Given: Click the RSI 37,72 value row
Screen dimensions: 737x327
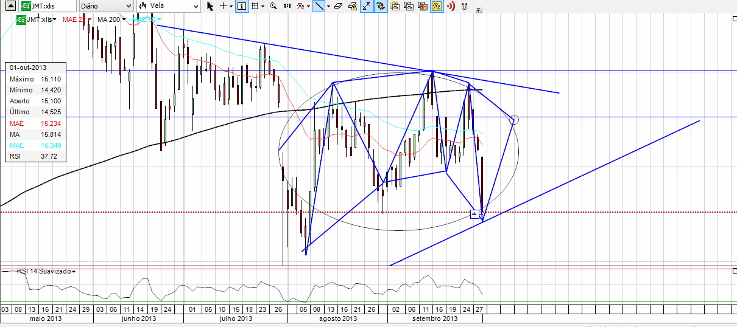Looking at the screenshot, I should point(35,156).
